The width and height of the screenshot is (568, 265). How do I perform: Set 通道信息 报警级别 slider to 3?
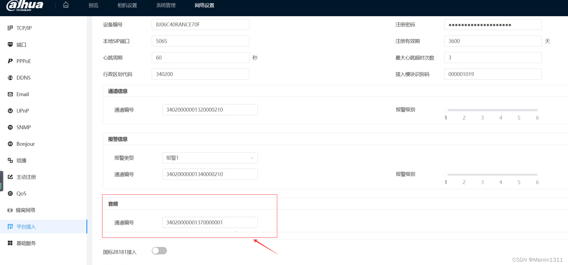(x=482, y=110)
